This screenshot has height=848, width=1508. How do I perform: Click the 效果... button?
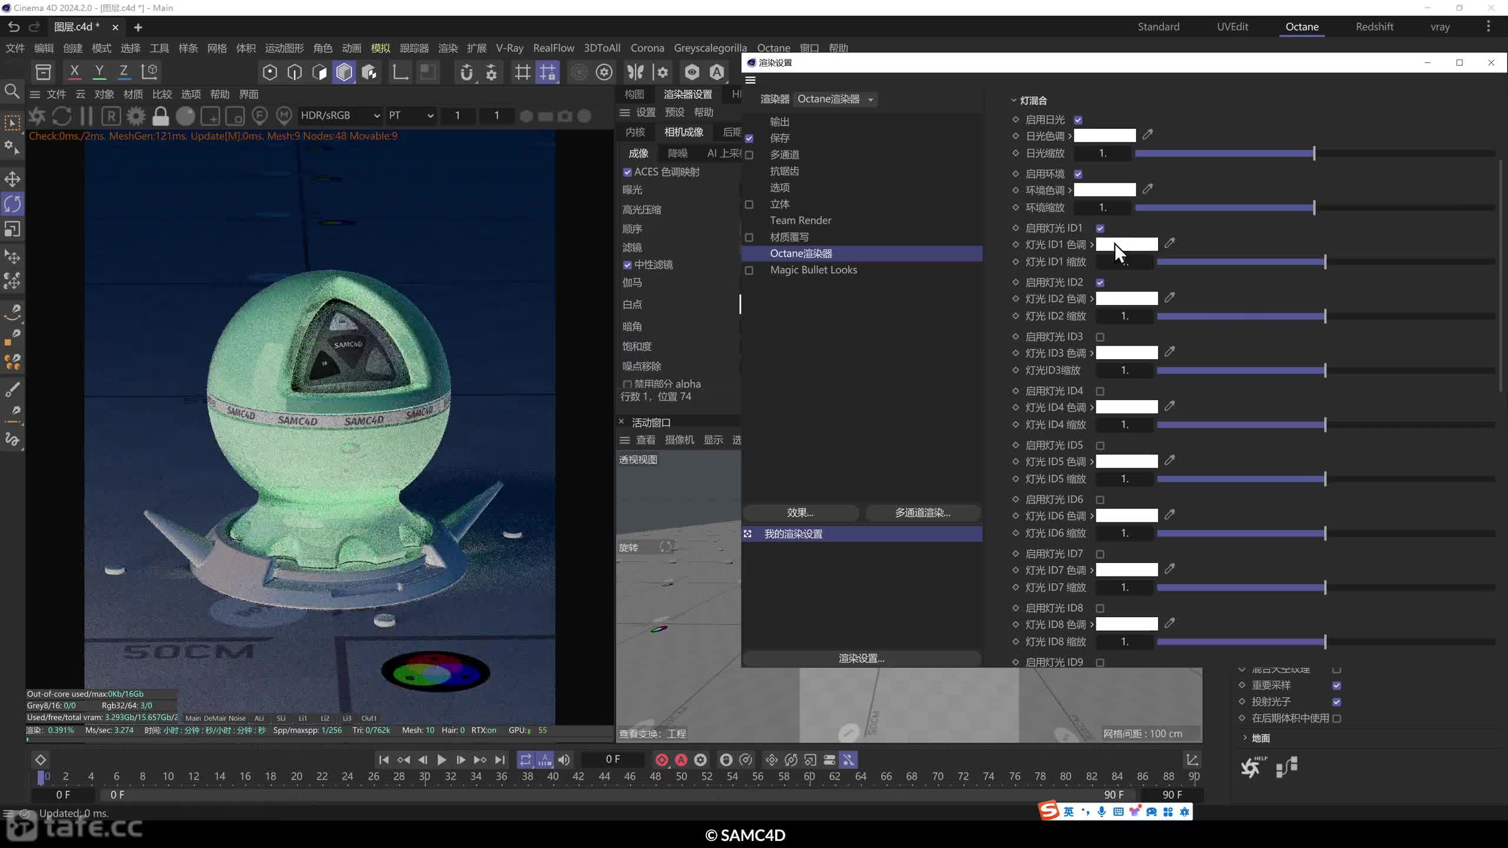click(801, 513)
